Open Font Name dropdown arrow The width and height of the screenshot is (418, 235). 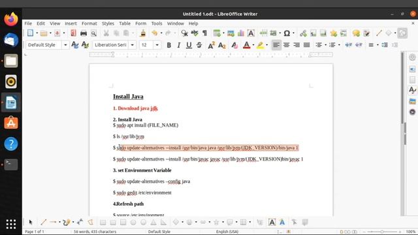click(x=132, y=45)
